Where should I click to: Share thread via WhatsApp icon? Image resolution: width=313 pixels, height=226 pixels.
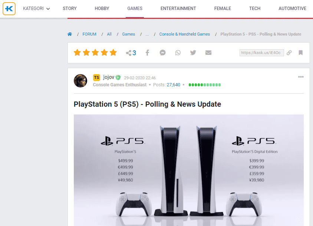[178, 53]
